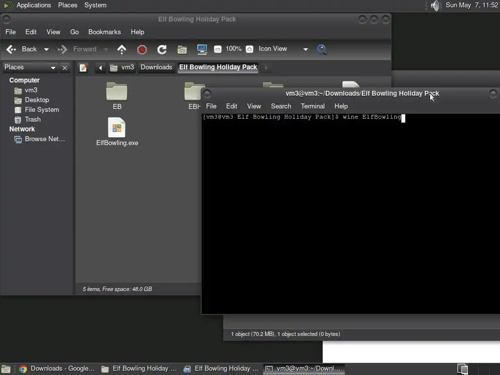
Task: Switch to first Elf Bowling Holiday taskbar item
Action: click(139, 369)
